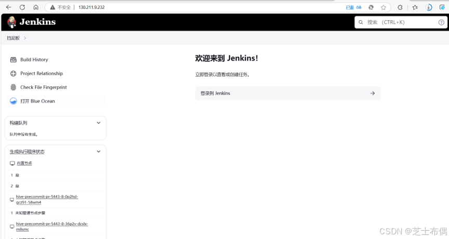Screen dimensions: 449x239
Task: Open Build History from sidebar
Action: [x=34, y=59]
